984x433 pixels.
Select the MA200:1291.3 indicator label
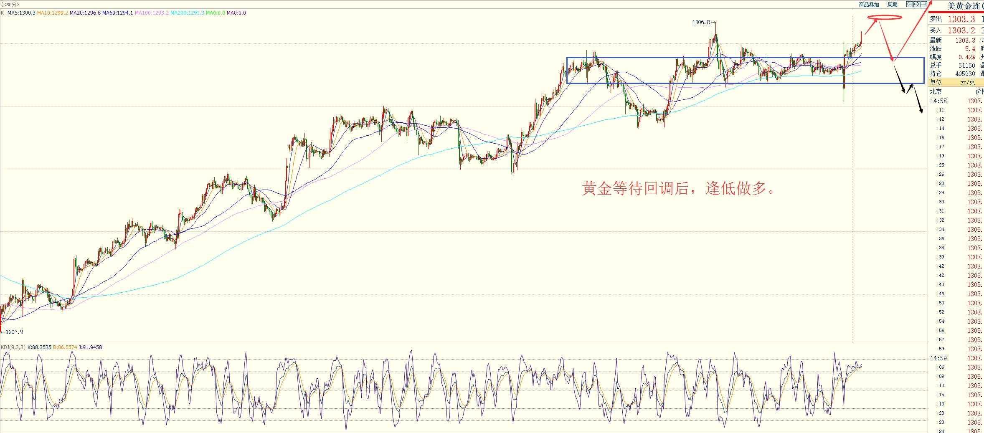187,13
